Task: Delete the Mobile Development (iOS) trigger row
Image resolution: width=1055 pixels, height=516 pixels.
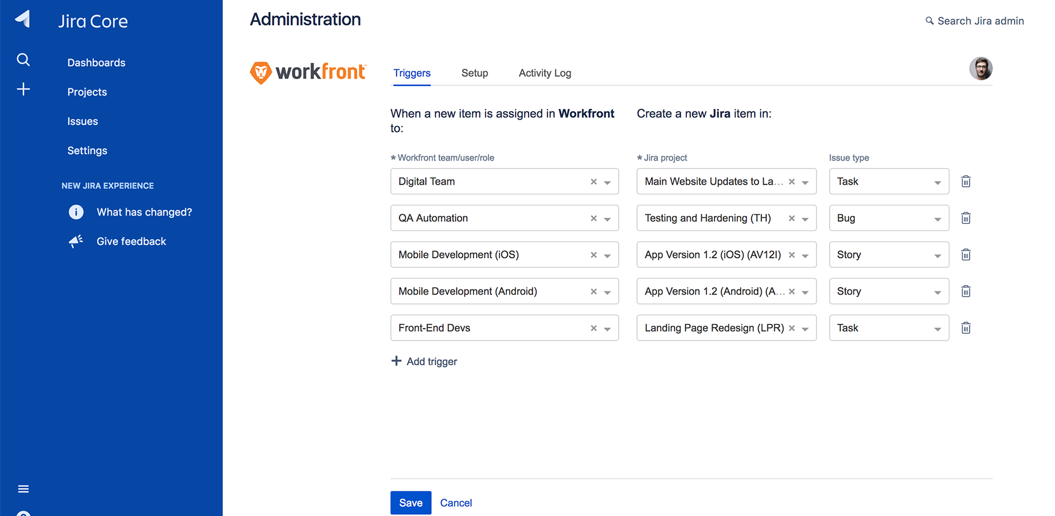Action: [966, 255]
